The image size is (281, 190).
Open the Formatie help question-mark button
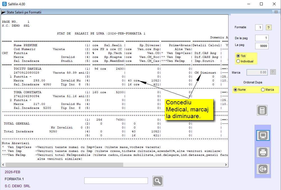point(269,27)
